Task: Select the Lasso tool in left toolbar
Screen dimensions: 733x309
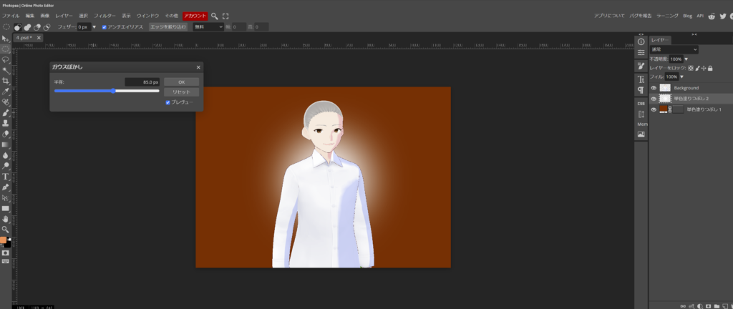Action: [5, 60]
